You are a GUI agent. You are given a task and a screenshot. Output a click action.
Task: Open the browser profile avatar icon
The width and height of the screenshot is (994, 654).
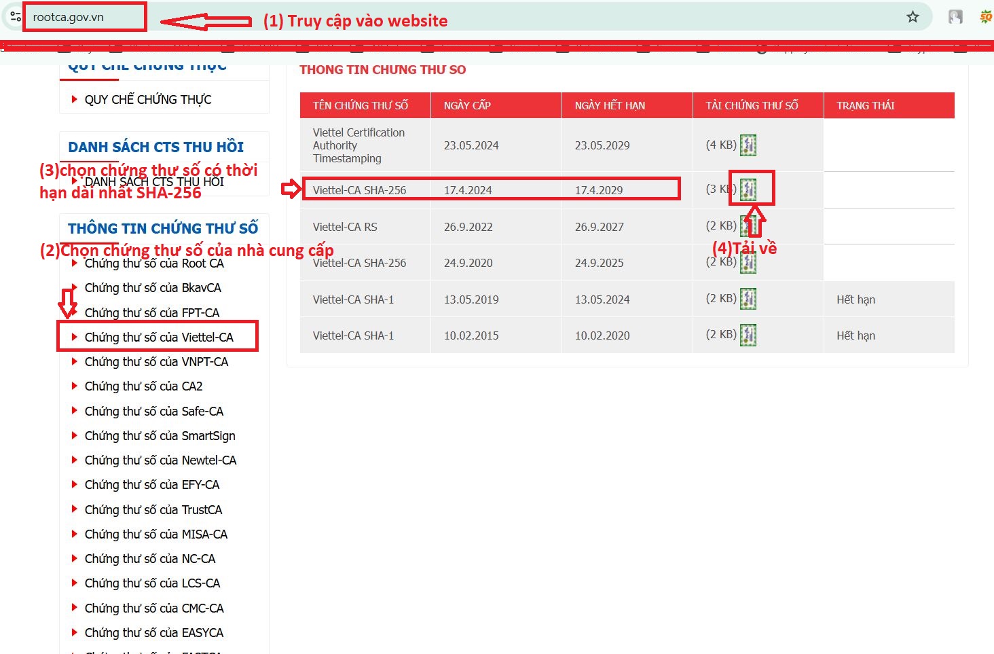coord(955,17)
